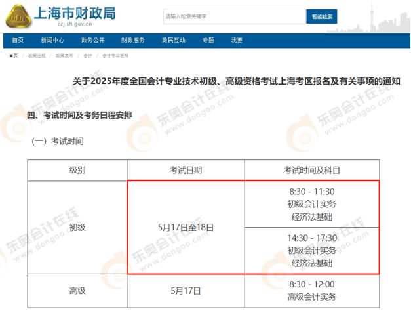
Task: Click the 5月17日至18日 exam date cell
Action: click(186, 227)
